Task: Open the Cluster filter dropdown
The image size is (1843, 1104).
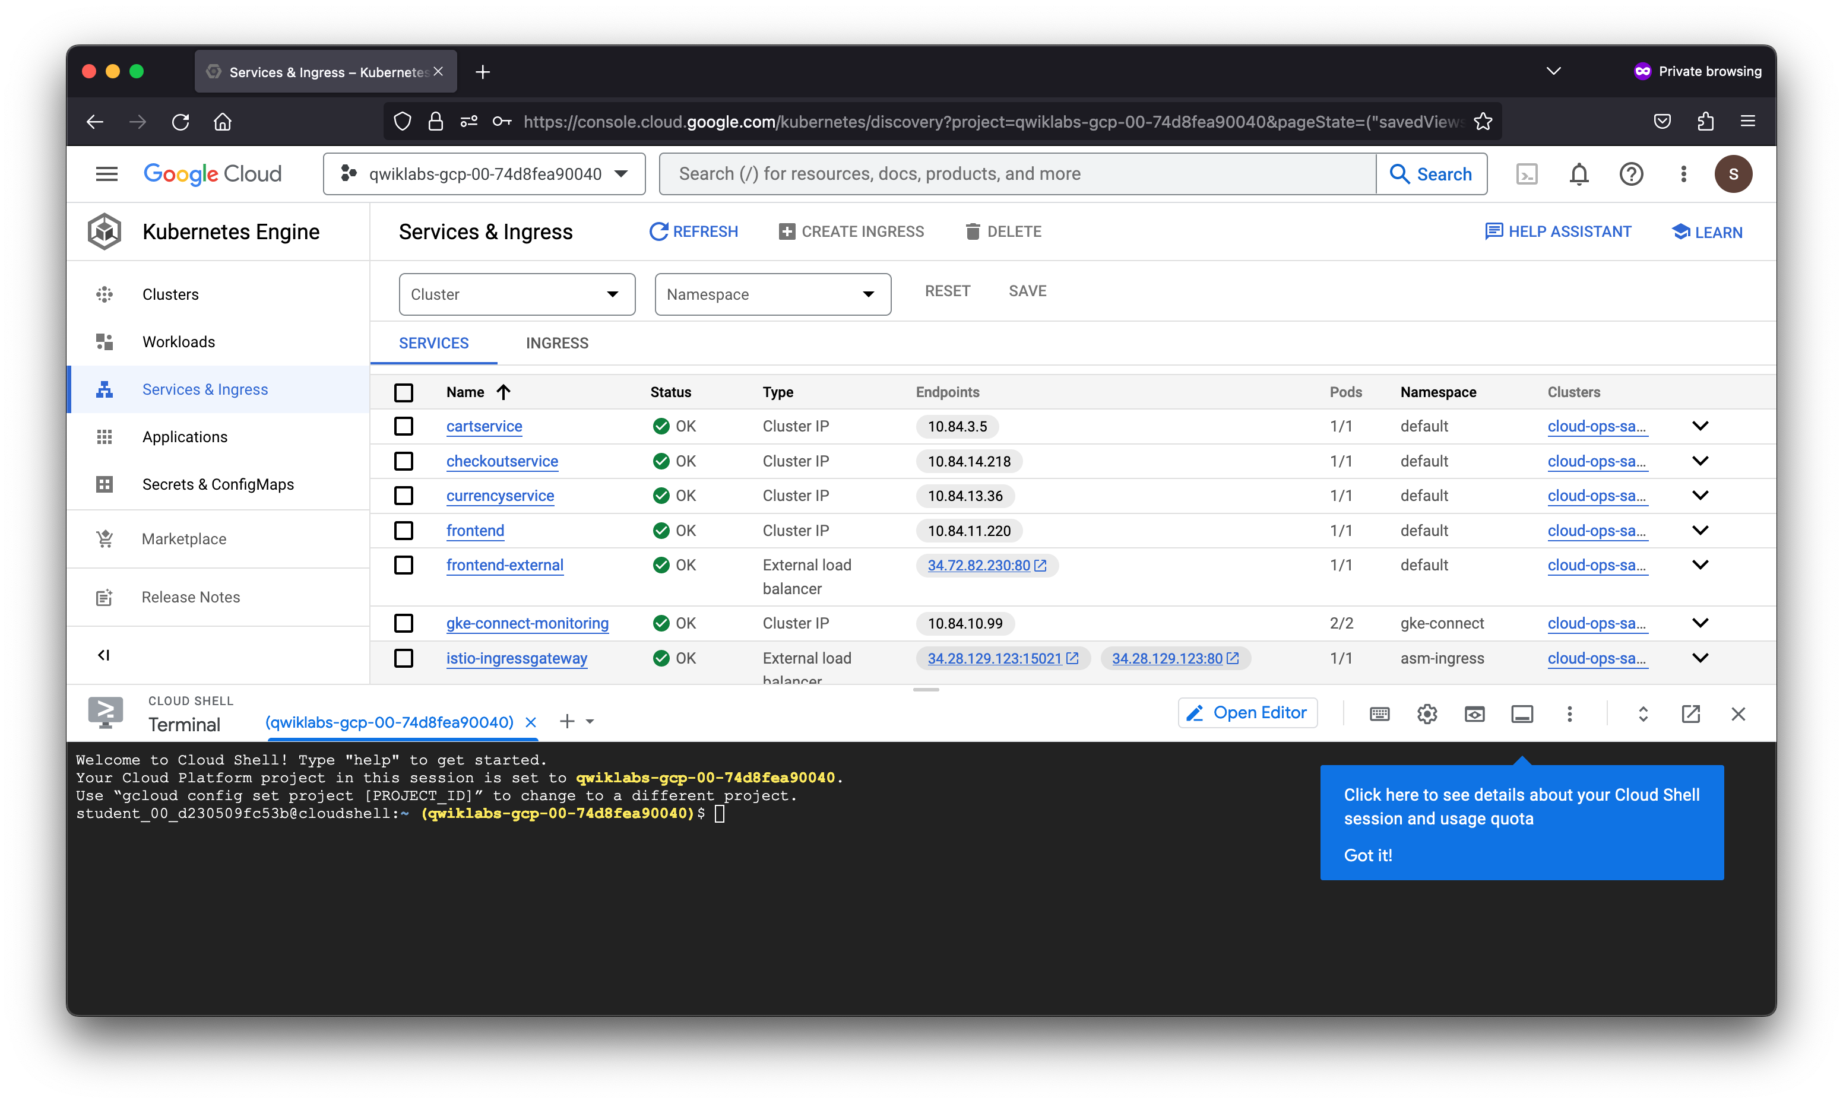Action: pos(517,294)
